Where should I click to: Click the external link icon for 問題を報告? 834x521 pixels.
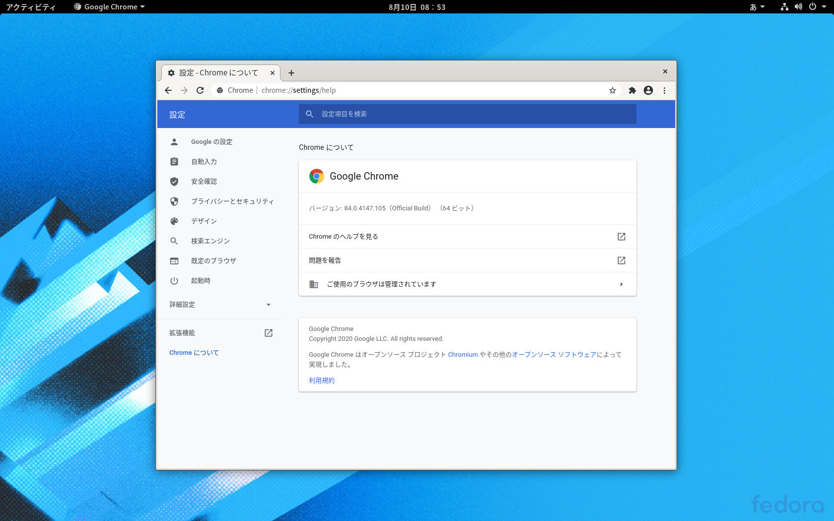coord(622,260)
